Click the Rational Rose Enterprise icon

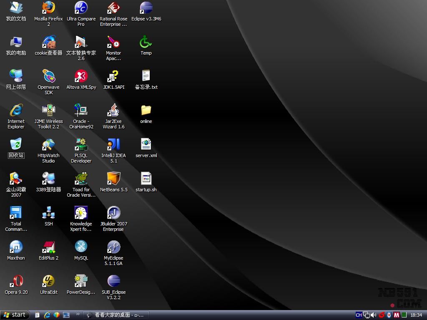point(113,8)
